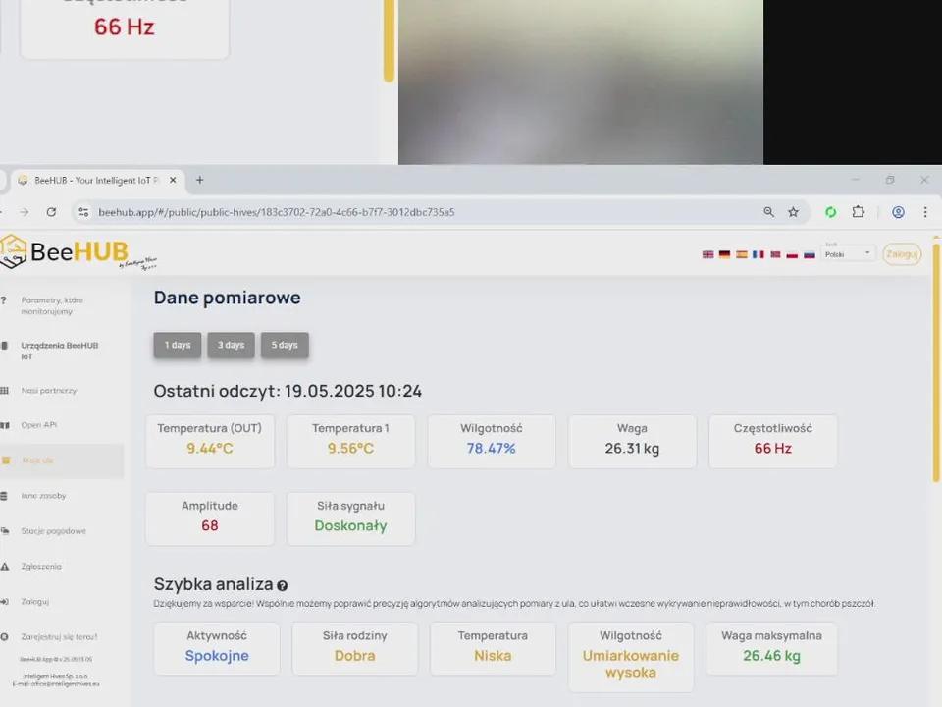Bookmark this page with the star icon
Image resolution: width=942 pixels, height=707 pixels.
794,212
